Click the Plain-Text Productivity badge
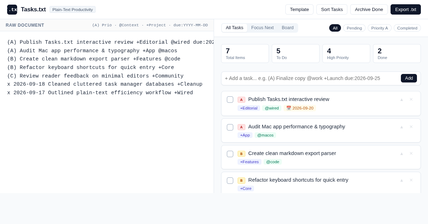Image resolution: width=428 pixels, height=224 pixels. click(73, 10)
